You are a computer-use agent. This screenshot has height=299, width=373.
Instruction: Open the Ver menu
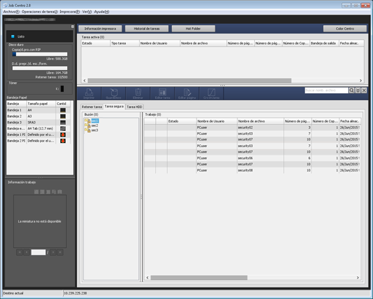click(87, 12)
